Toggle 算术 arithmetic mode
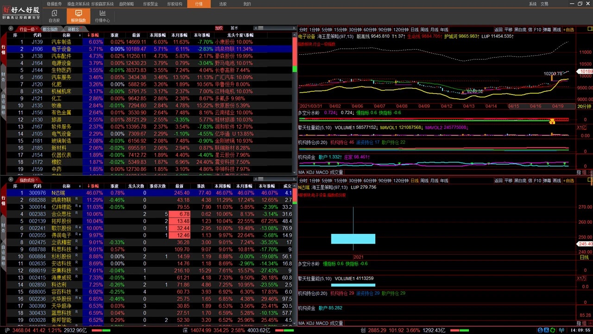Screen dimensions: 593x334 [x=234, y=28]
